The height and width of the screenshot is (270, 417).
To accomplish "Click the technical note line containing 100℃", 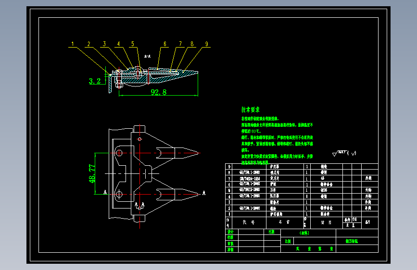I will click(x=252, y=131).
